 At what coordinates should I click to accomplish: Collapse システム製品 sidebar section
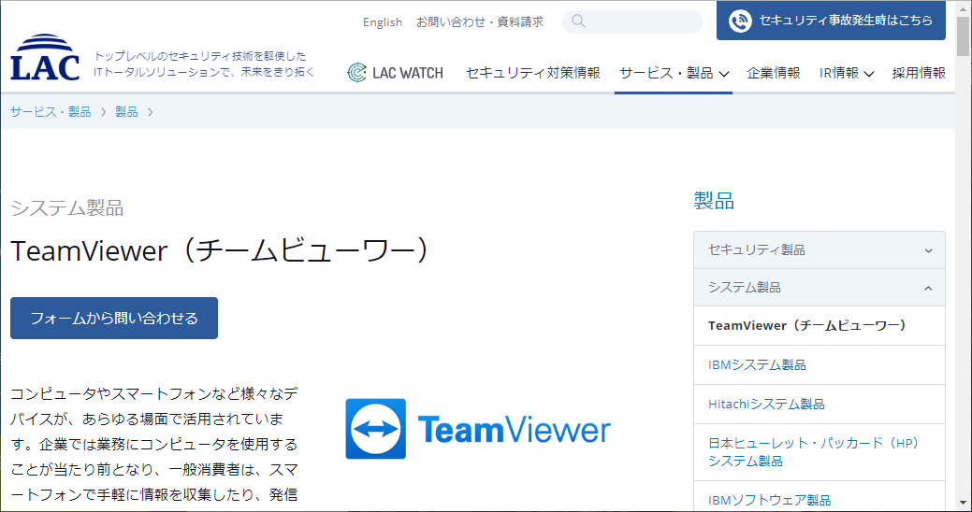820,287
